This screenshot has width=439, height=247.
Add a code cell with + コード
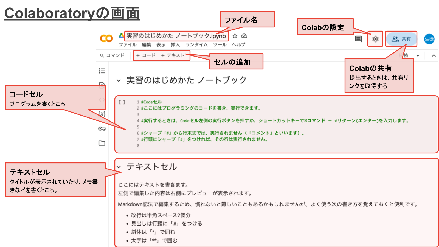(146, 55)
